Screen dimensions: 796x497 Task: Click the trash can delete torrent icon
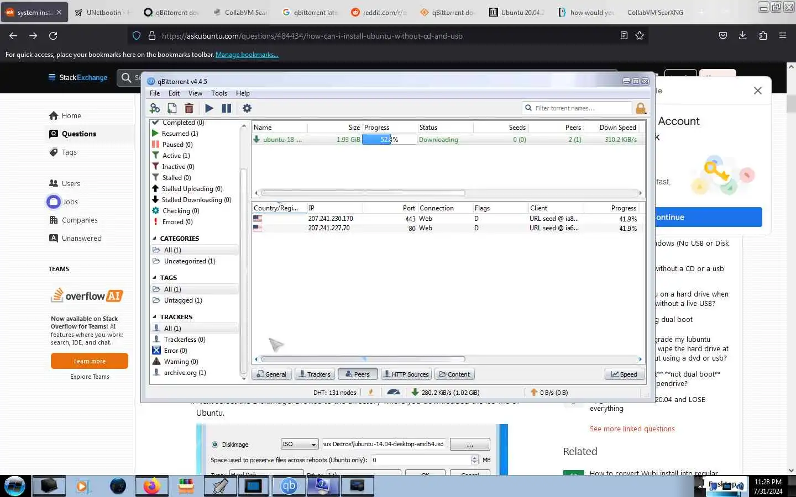[189, 108]
